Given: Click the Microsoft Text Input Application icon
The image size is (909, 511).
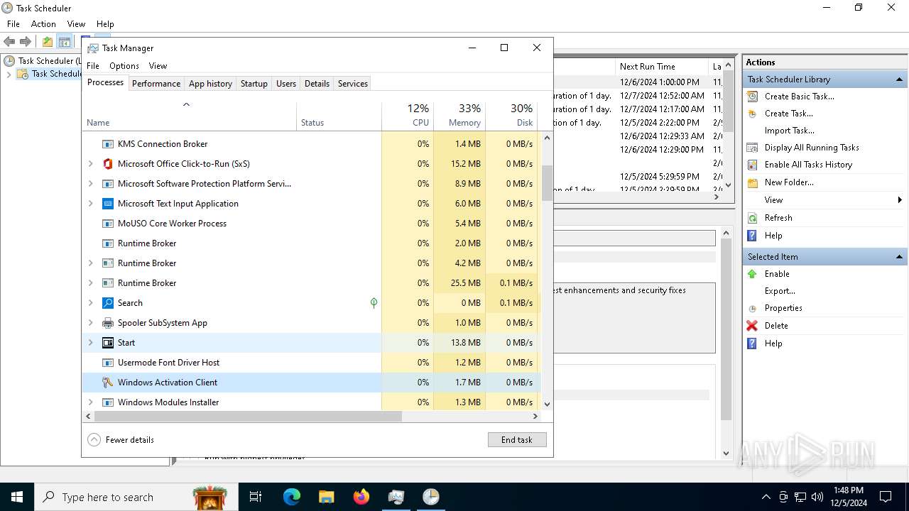Looking at the screenshot, I should 108,204.
